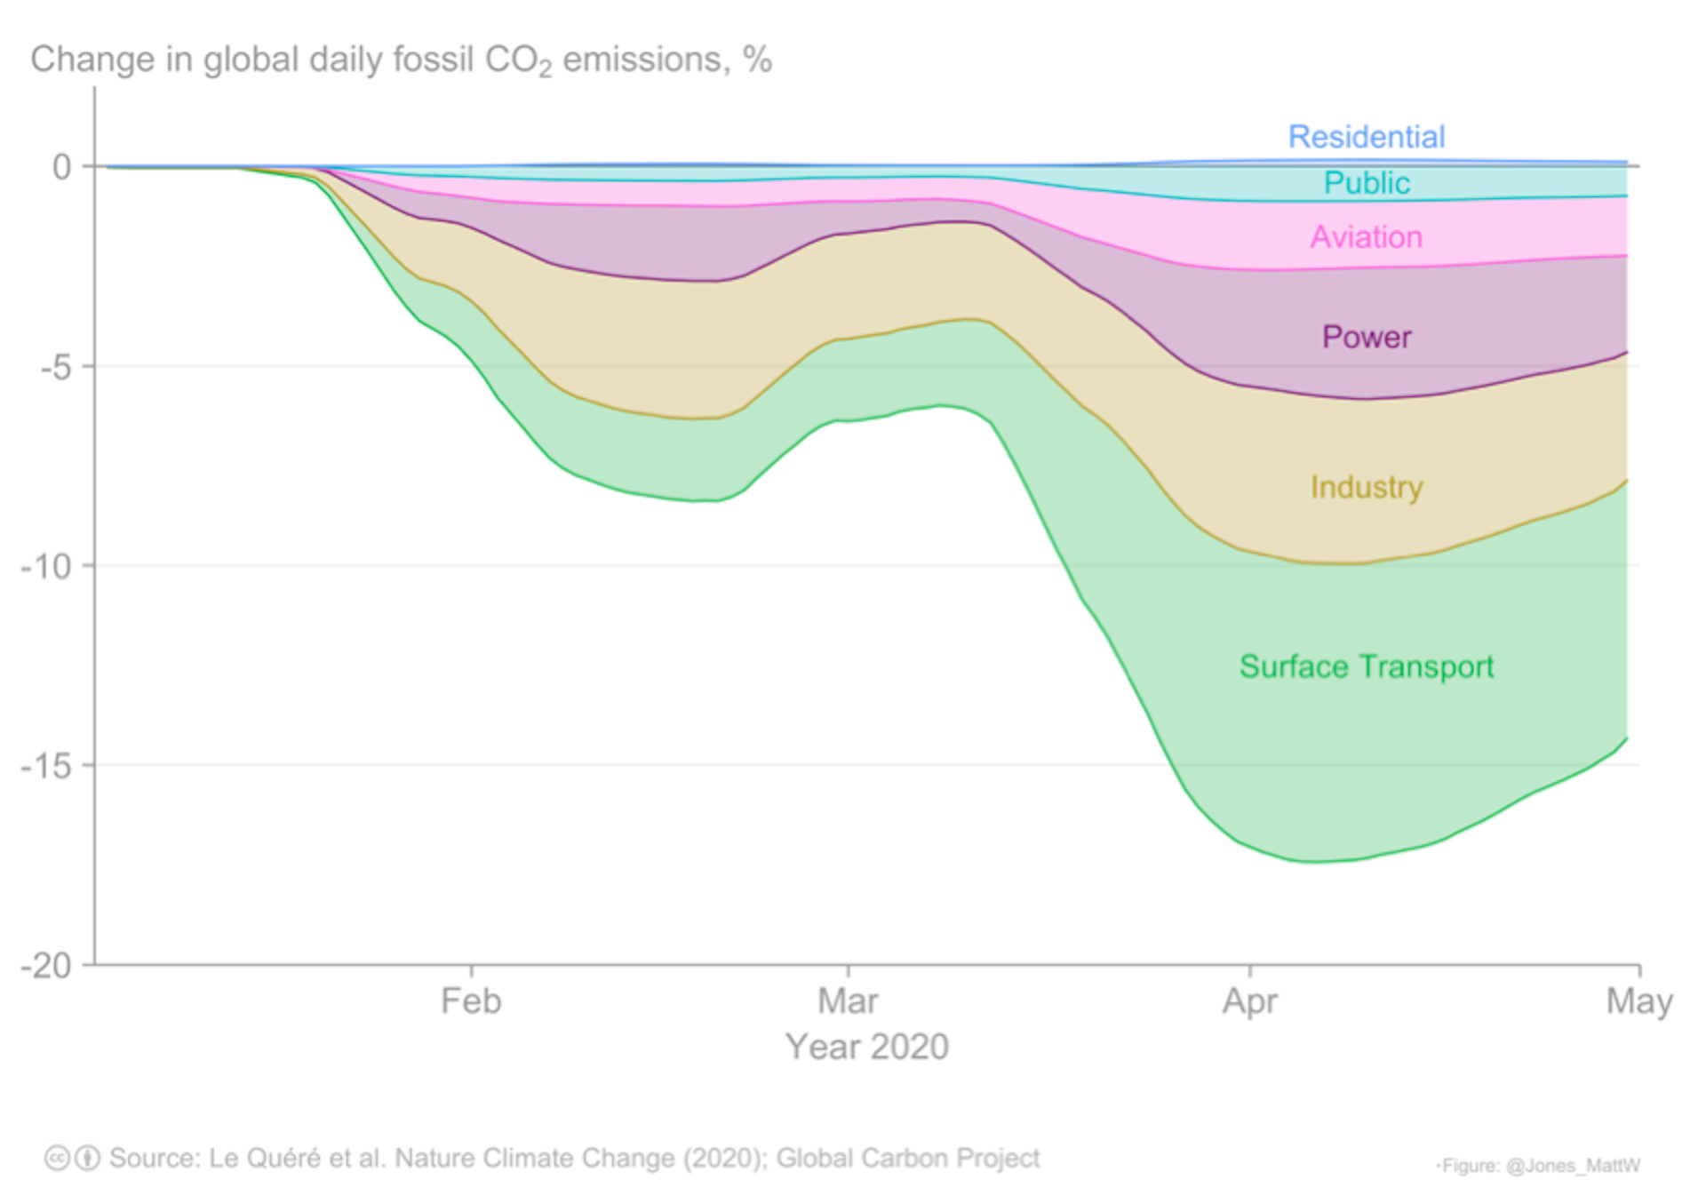Click the chart title about CO2 emissions
Viewport: 1706px width, 1204px height.
click(402, 60)
